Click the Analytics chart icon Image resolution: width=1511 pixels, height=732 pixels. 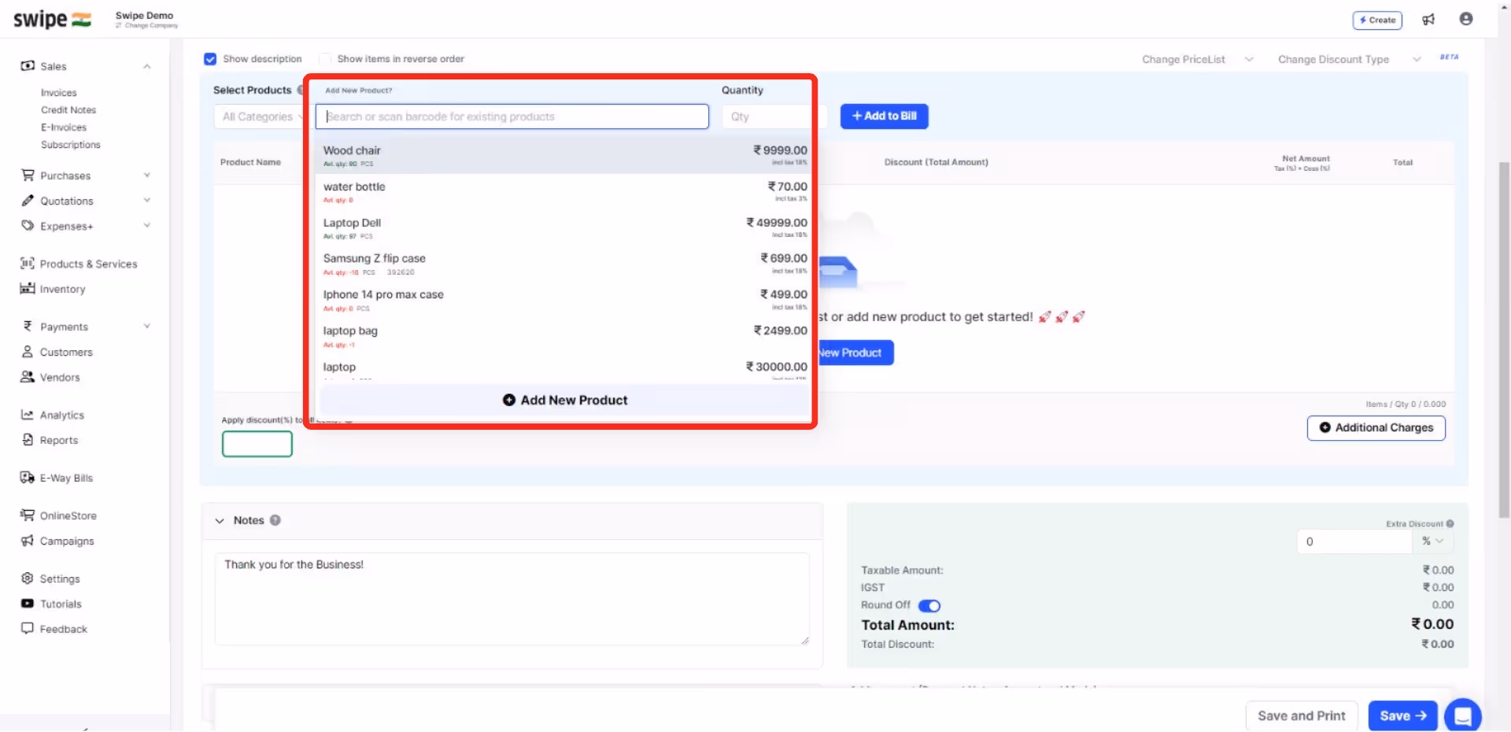tap(28, 415)
